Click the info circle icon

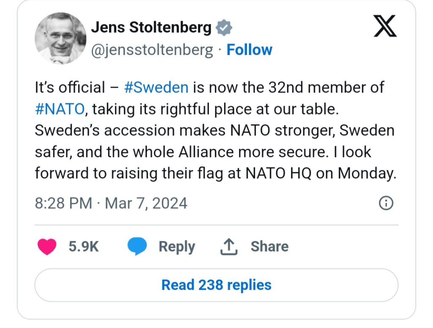pyautogui.click(x=386, y=204)
